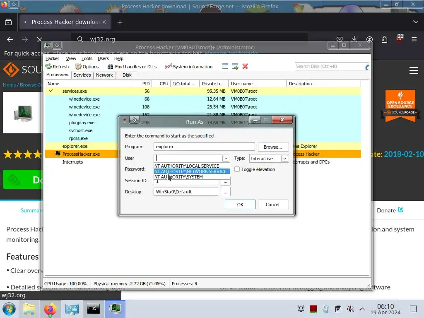Viewport: 424px width, 318px height.
Task: Open the Hacker menu
Action: [x=52, y=58]
